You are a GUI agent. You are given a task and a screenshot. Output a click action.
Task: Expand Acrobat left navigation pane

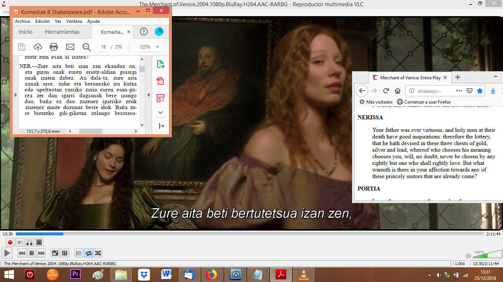click(x=15, y=95)
